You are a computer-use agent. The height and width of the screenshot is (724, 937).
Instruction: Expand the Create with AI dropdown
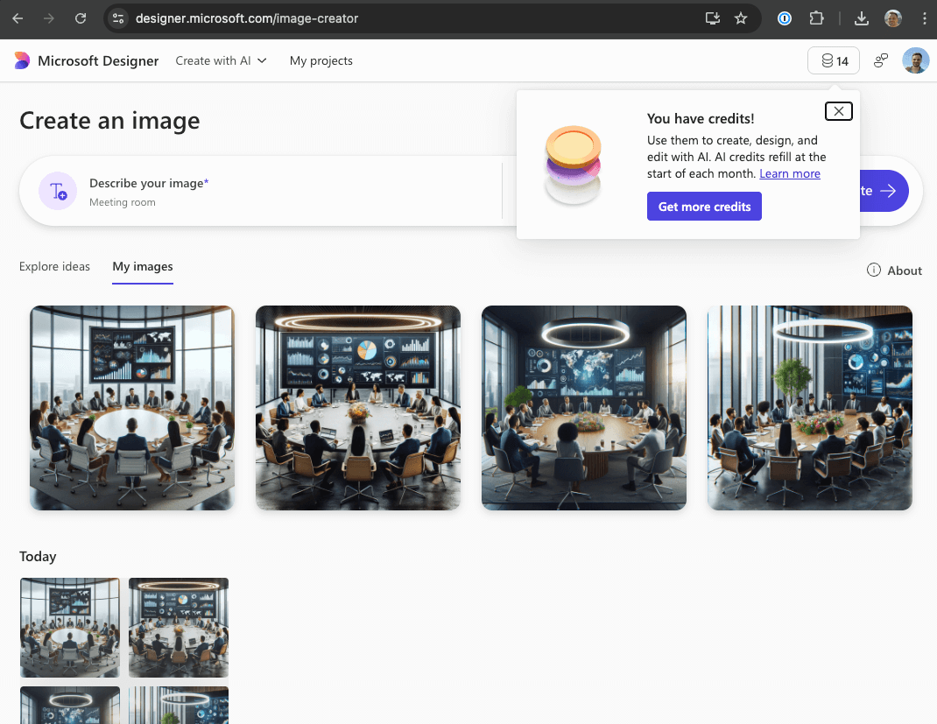coord(221,60)
